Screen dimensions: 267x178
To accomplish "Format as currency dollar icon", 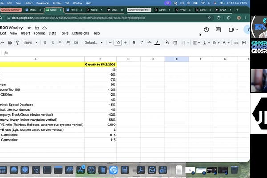I will point(45,43).
